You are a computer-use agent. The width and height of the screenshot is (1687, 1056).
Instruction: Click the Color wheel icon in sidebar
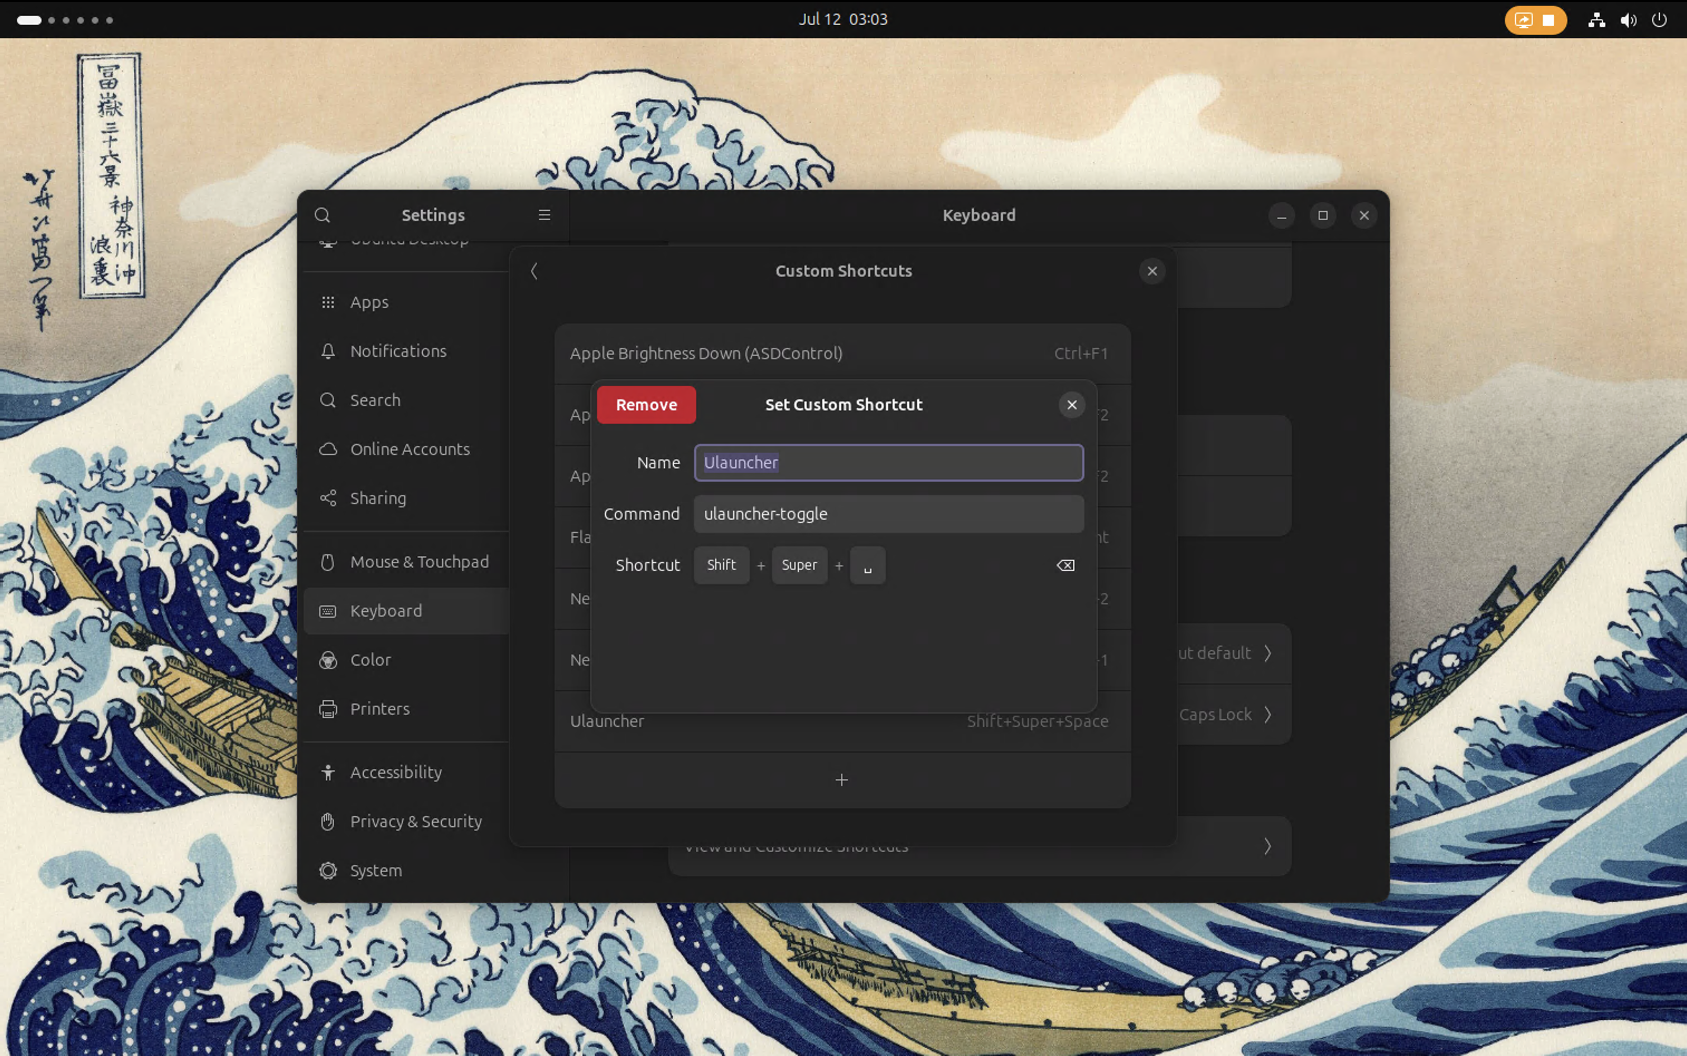click(328, 659)
